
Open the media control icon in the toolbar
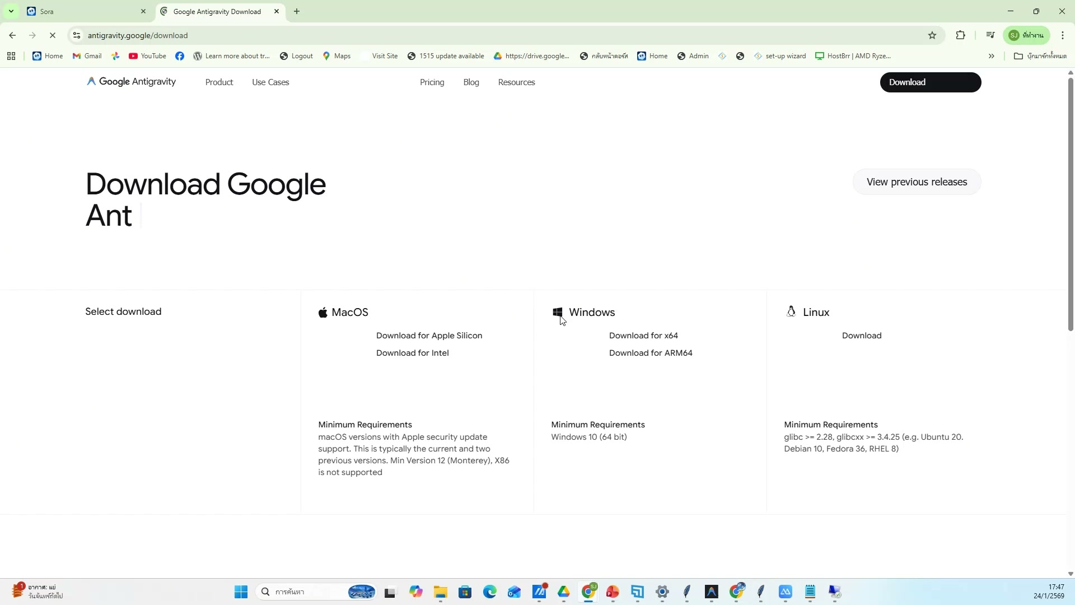[x=990, y=35]
